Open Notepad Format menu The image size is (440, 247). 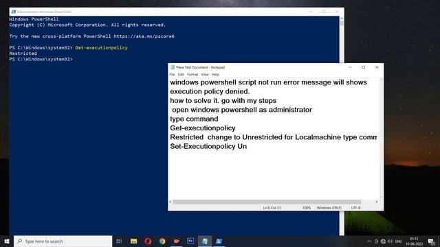[192, 75]
